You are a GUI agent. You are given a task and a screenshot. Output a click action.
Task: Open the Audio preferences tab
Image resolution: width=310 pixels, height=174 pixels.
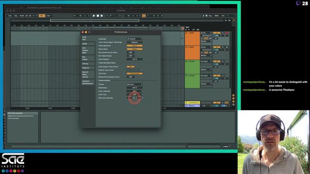point(88,43)
